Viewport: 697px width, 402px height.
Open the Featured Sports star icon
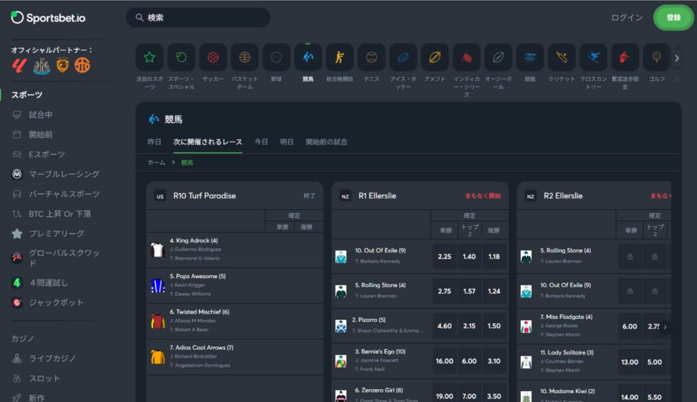[x=149, y=57]
